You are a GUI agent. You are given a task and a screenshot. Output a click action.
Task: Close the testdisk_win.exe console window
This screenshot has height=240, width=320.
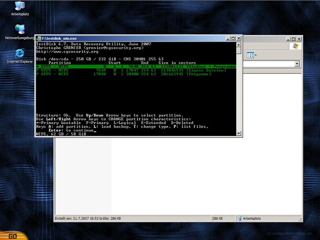(x=238, y=38)
